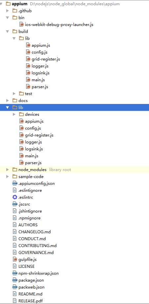Click the JS icon of ios-webkit-debug-proxy-launcher.js
Image resolution: width=149 pixels, height=304 pixels.
click(x=21, y=25)
